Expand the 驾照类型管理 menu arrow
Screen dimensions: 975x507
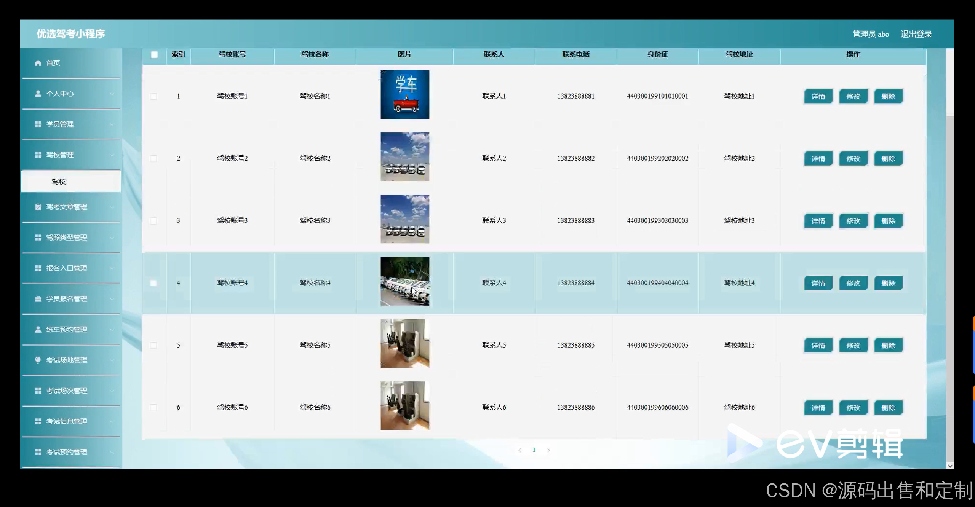click(112, 238)
